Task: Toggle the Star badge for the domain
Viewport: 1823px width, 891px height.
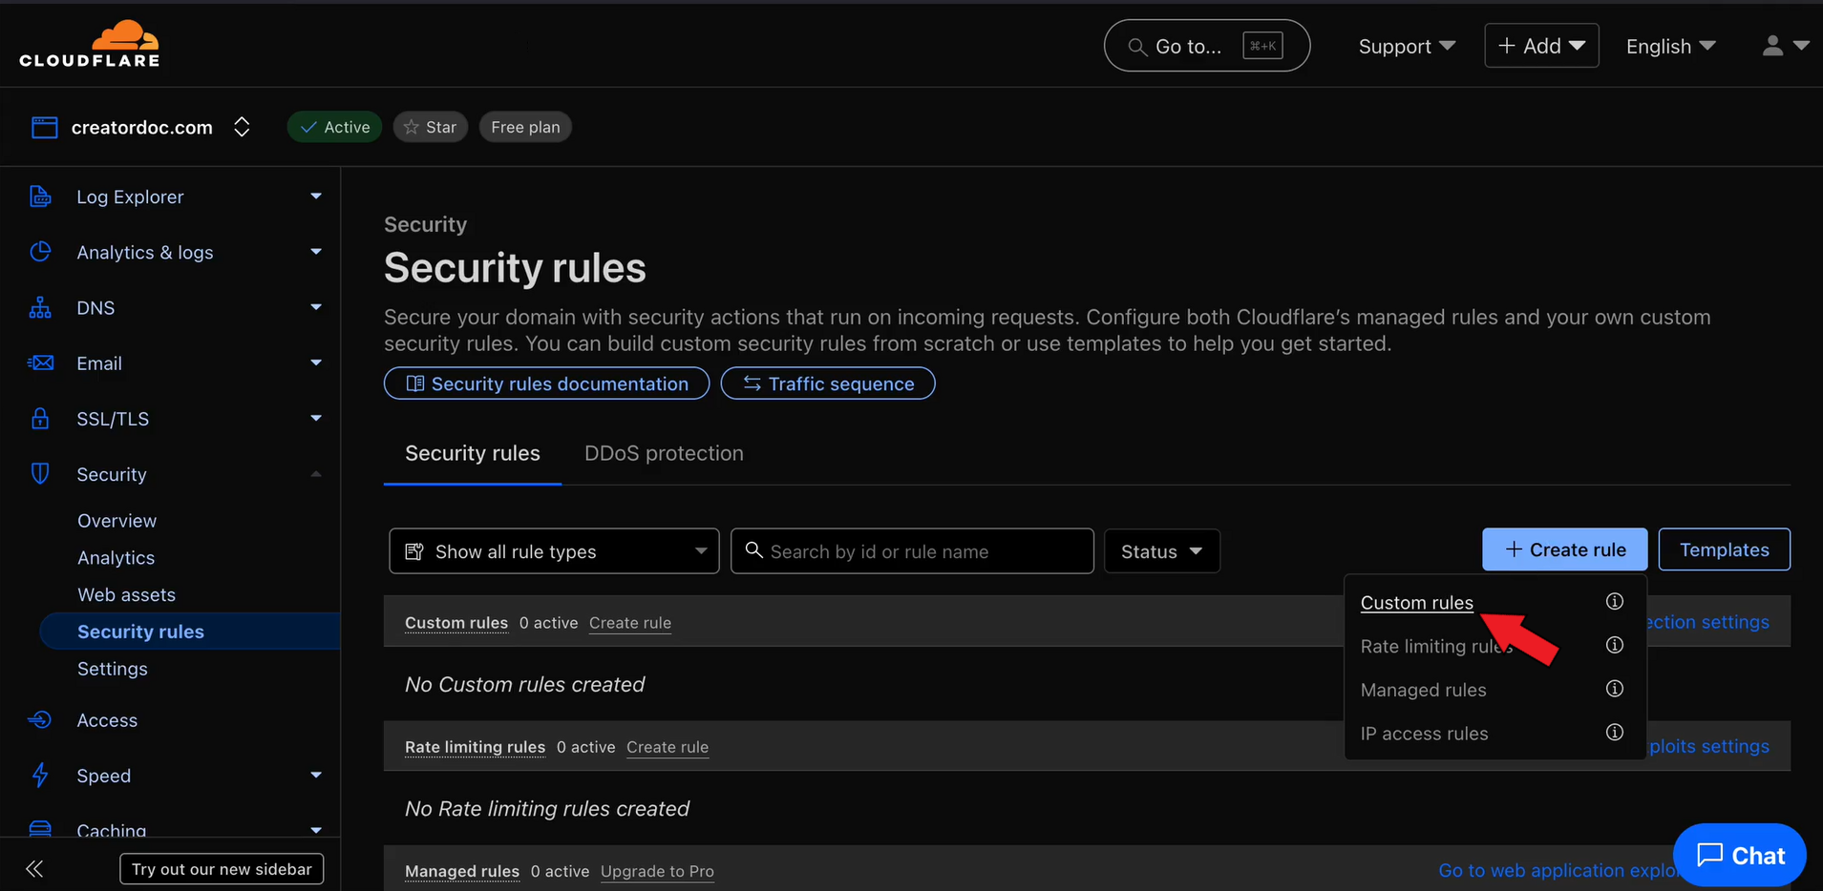Action: [x=430, y=127]
